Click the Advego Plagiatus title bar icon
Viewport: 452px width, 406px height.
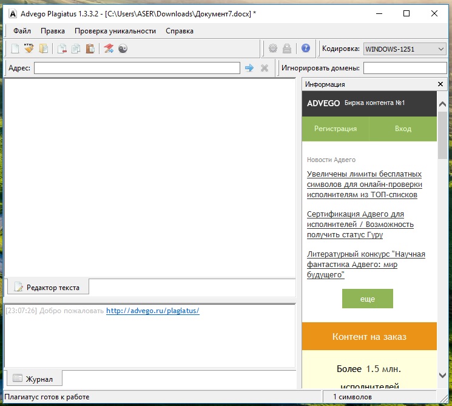click(x=13, y=13)
